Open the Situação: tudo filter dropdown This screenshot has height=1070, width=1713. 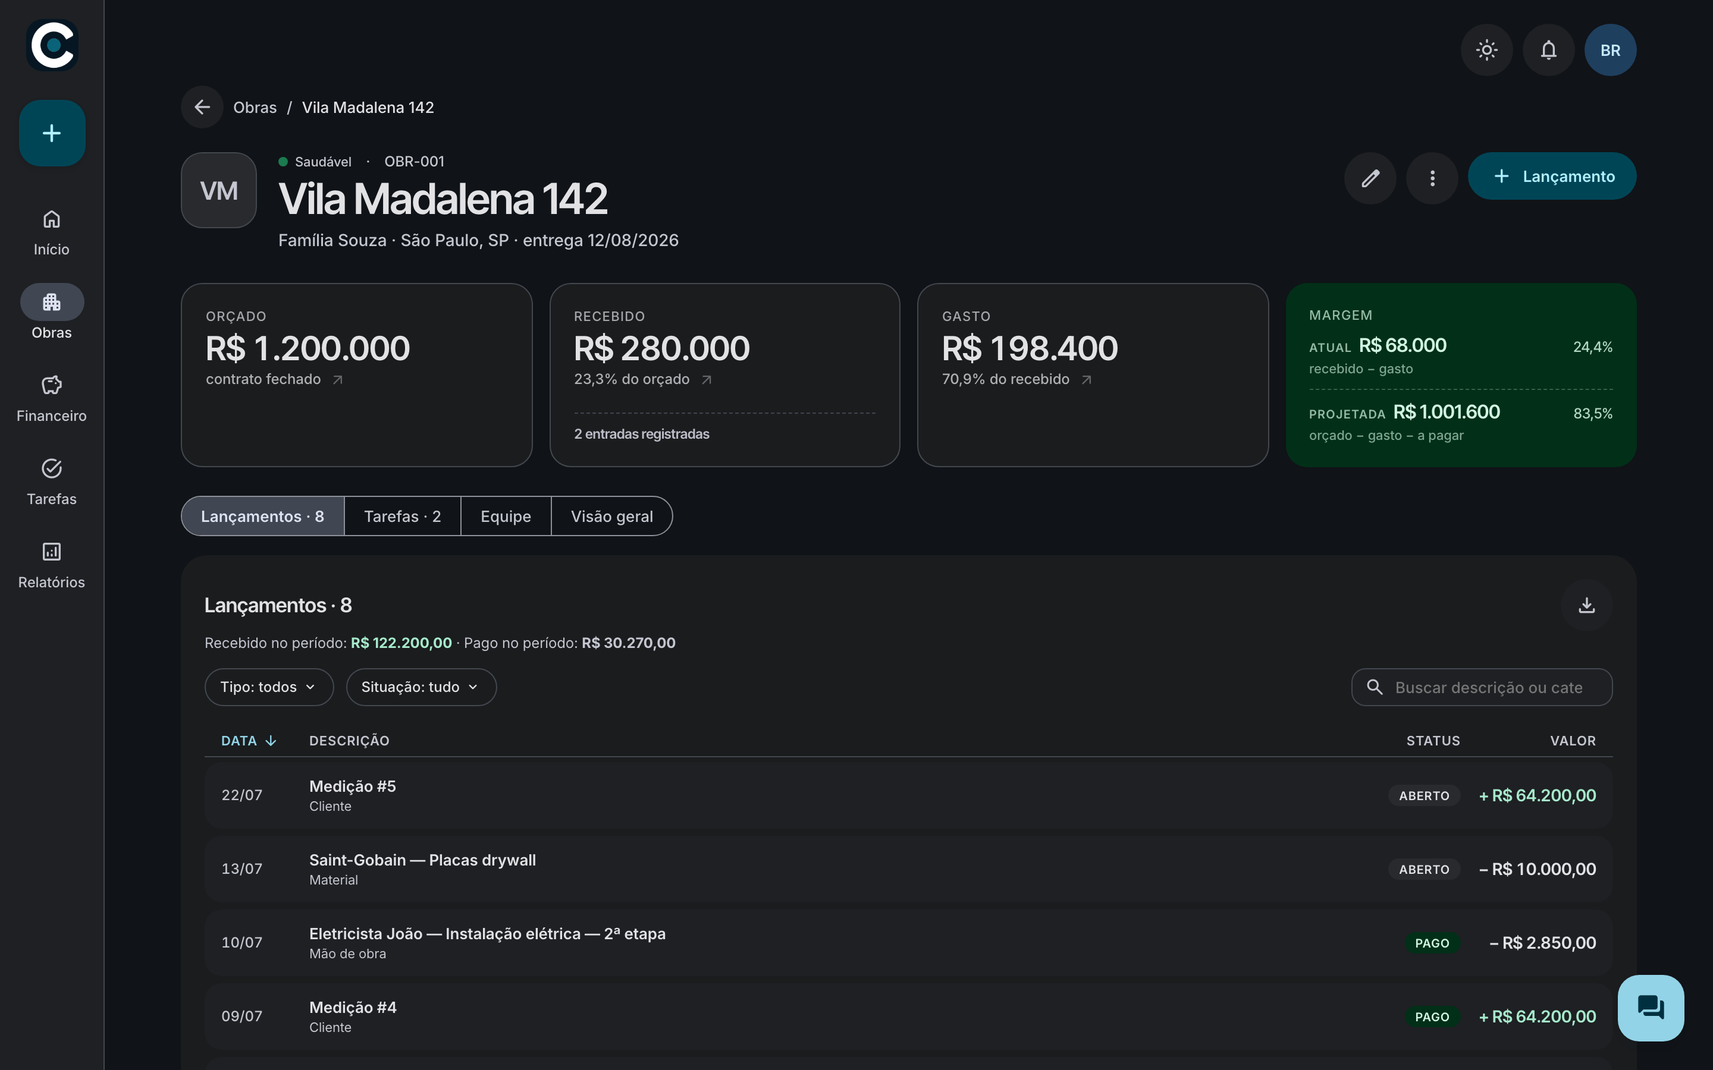[421, 687]
